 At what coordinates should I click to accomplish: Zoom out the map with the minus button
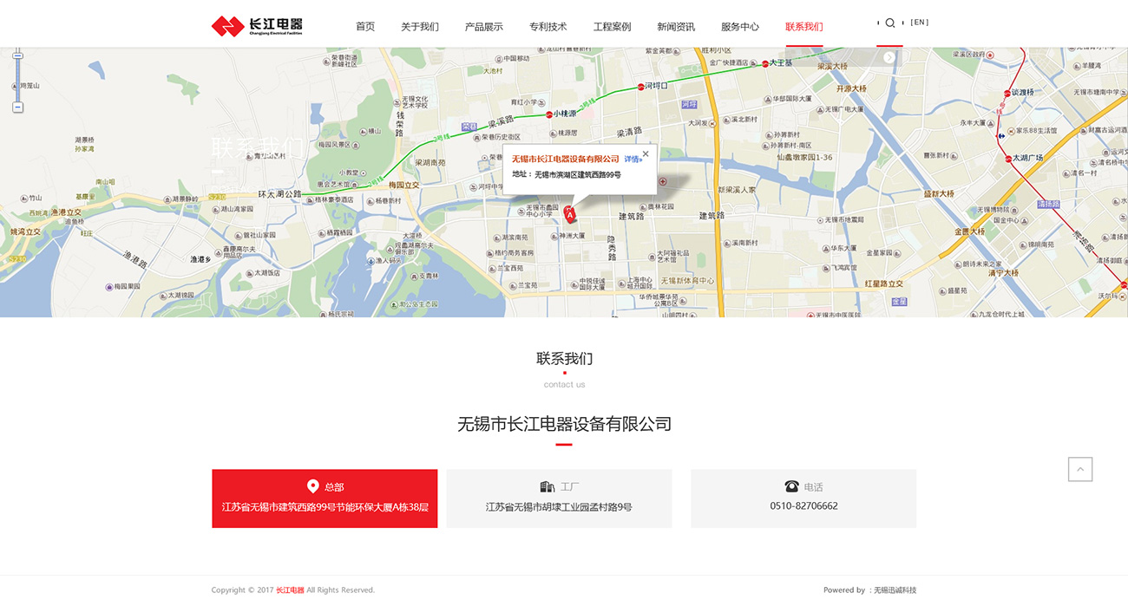(17, 107)
